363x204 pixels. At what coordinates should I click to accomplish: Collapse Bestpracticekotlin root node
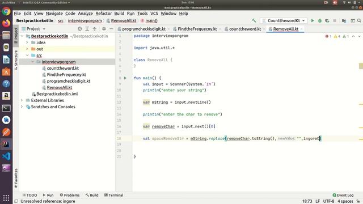coord(22,36)
